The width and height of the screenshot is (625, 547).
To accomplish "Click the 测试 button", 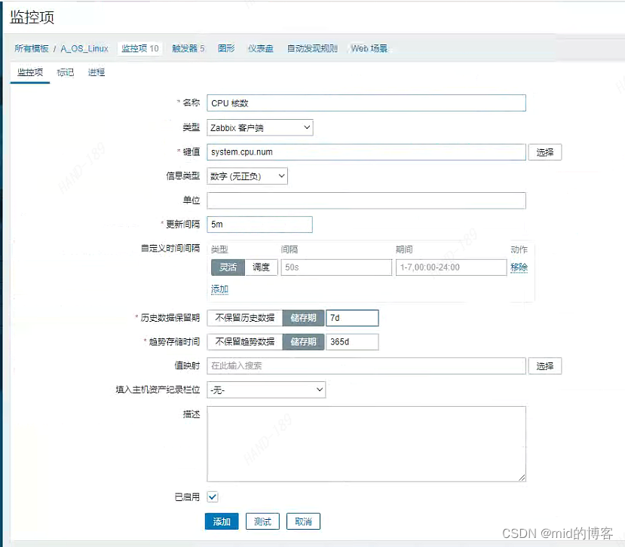I will [x=262, y=521].
